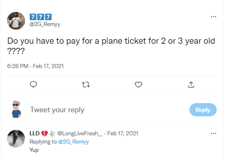The image size is (227, 158).
Task: Open the 'Yup' reply tweet
Action: pyautogui.click(x=34, y=150)
